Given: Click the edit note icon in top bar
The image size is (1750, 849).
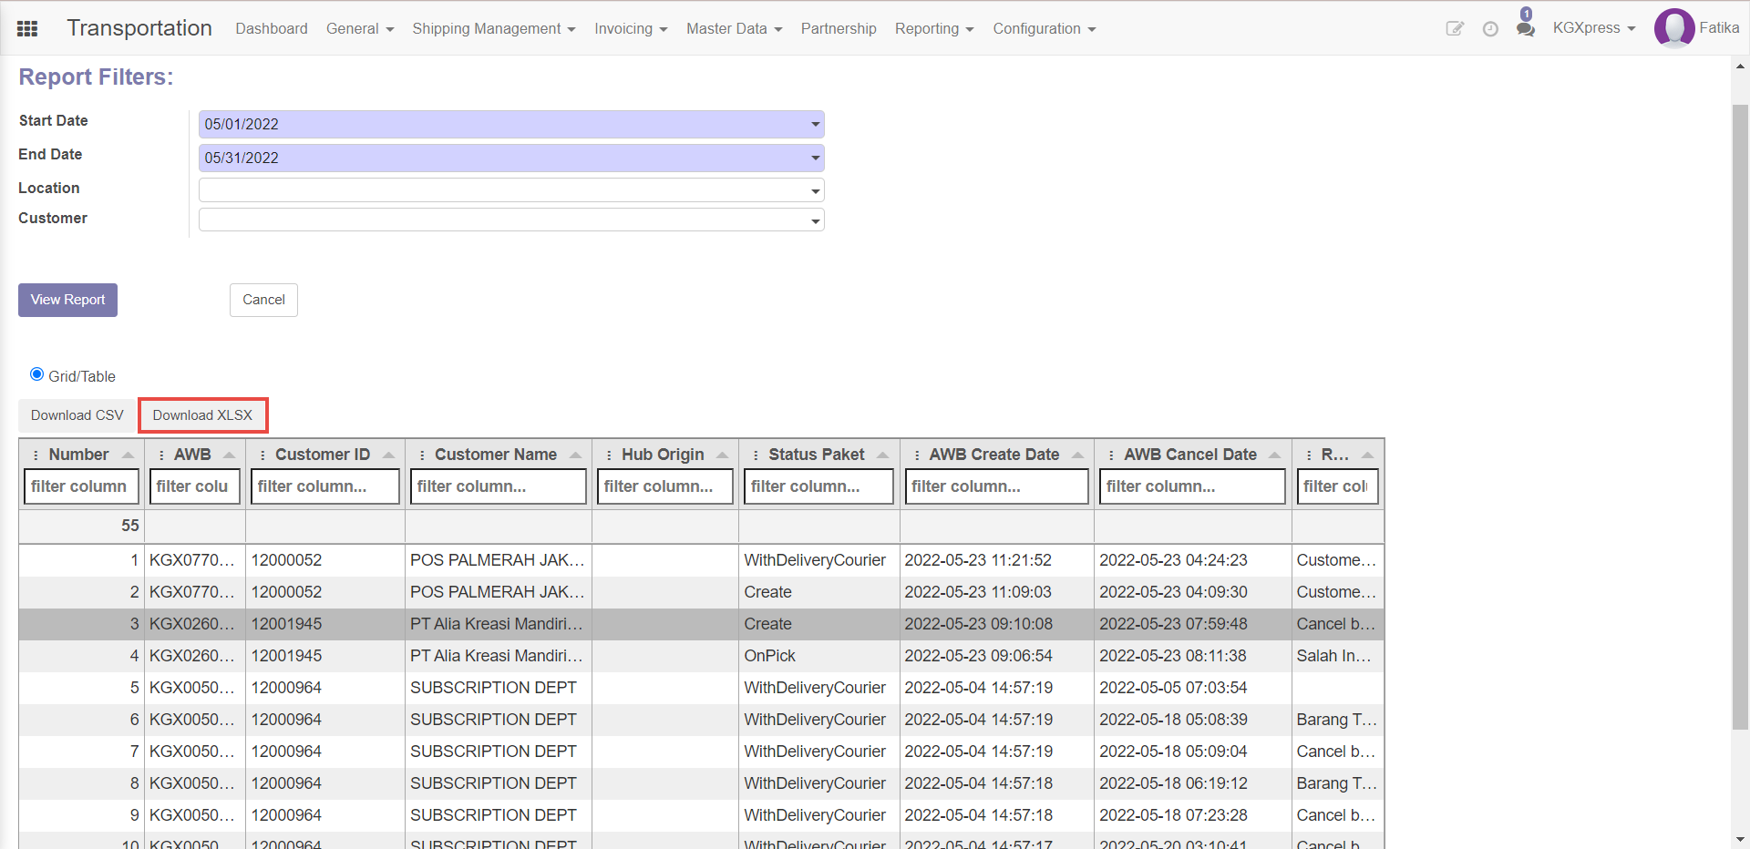Looking at the screenshot, I should point(1455,29).
